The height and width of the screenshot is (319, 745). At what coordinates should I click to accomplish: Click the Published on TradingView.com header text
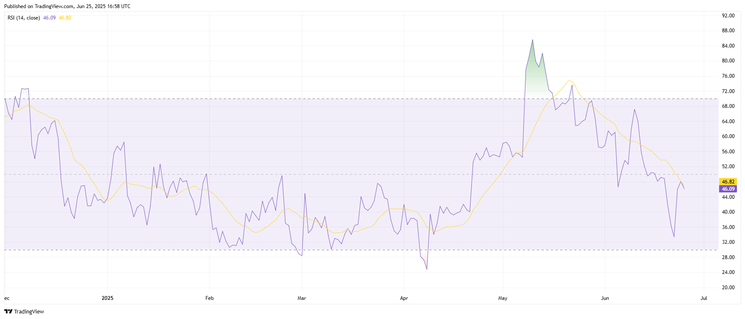point(67,6)
